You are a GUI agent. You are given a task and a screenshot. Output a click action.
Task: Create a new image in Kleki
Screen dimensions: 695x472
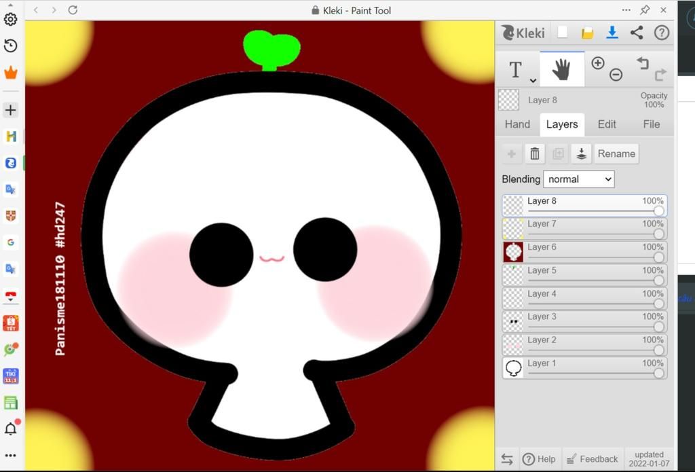tap(563, 33)
